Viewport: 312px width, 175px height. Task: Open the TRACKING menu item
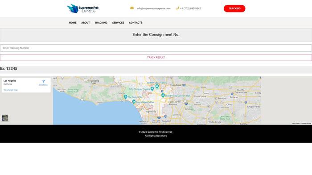pos(101,23)
